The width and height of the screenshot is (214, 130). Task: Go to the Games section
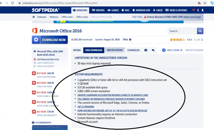113,10
